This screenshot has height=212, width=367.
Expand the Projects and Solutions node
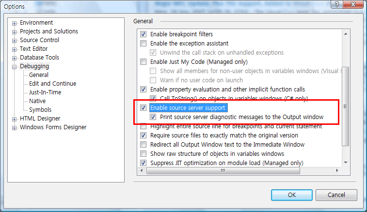(x=15, y=31)
